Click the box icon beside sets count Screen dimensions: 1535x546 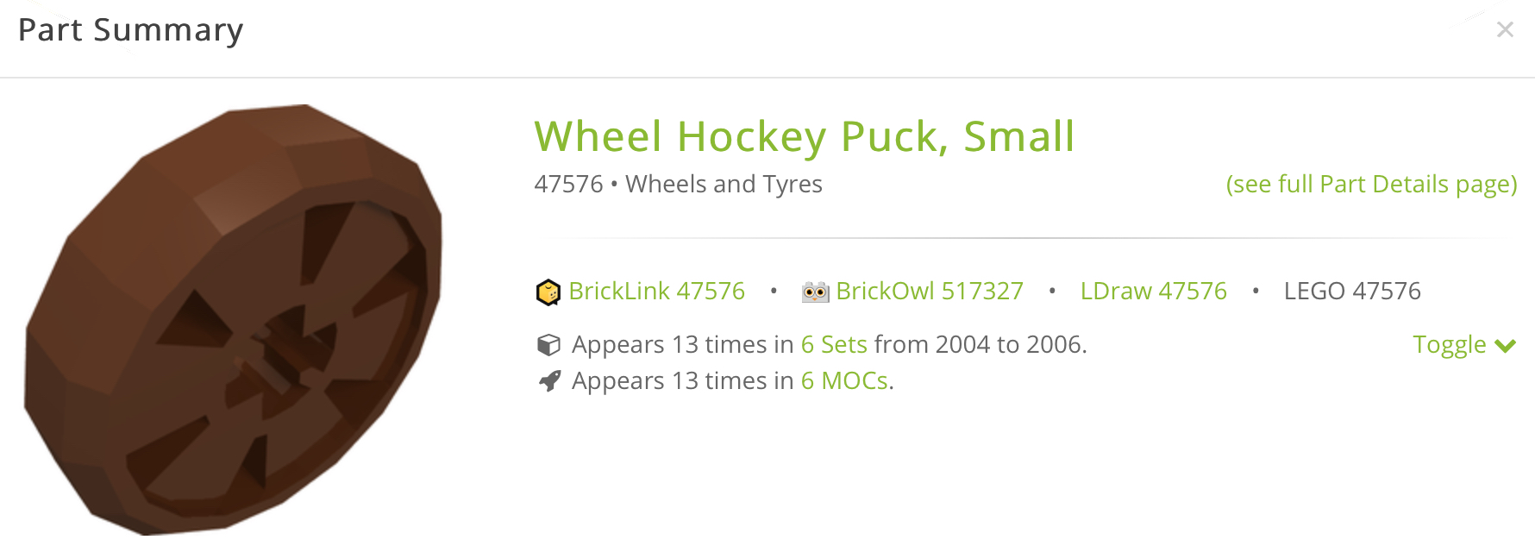click(x=548, y=345)
